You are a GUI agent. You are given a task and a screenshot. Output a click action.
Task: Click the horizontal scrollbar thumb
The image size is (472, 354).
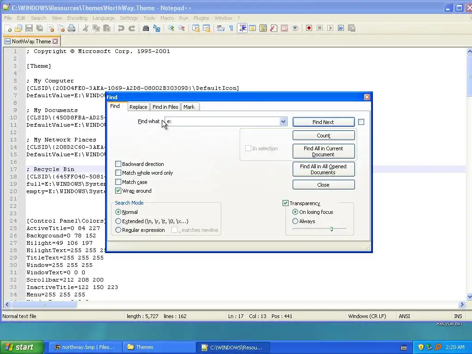click(x=44, y=304)
